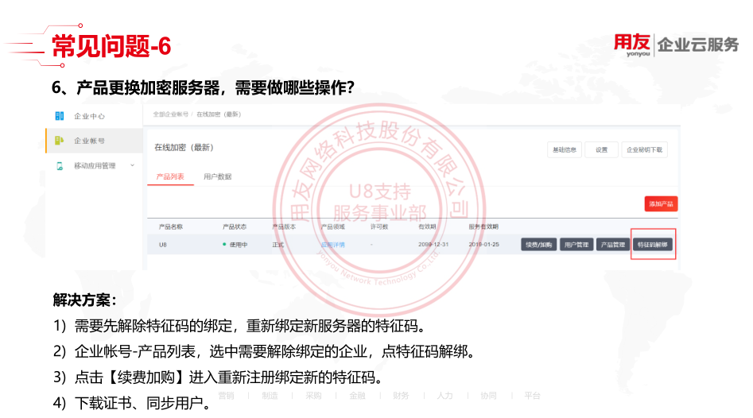
Task: Click the 在线加密 (最新) page title
Action: pyautogui.click(x=184, y=147)
